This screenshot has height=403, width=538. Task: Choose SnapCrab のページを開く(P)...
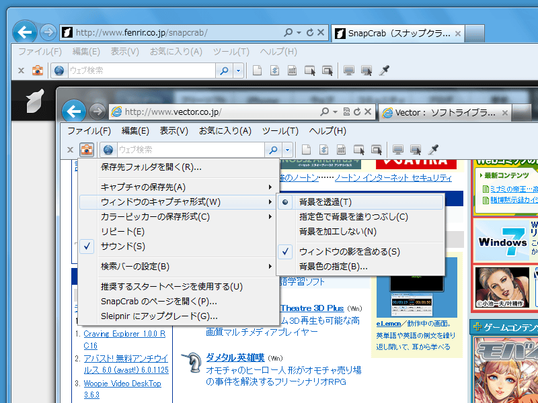178,301
